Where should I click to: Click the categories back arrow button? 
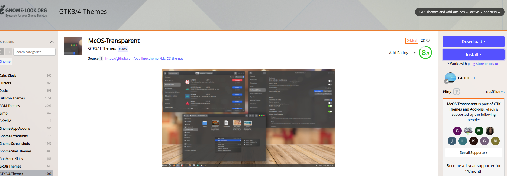click(x=2, y=52)
